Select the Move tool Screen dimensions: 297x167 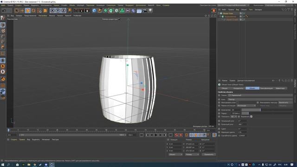[22, 11]
